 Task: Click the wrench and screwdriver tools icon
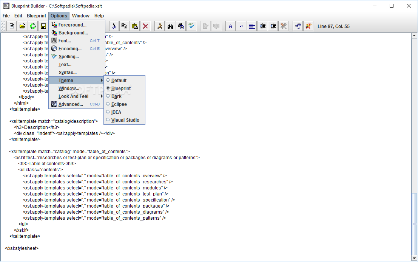283,26
